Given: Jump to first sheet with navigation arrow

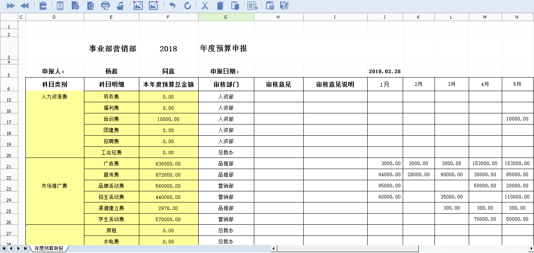Looking at the screenshot, I should (x=4, y=249).
